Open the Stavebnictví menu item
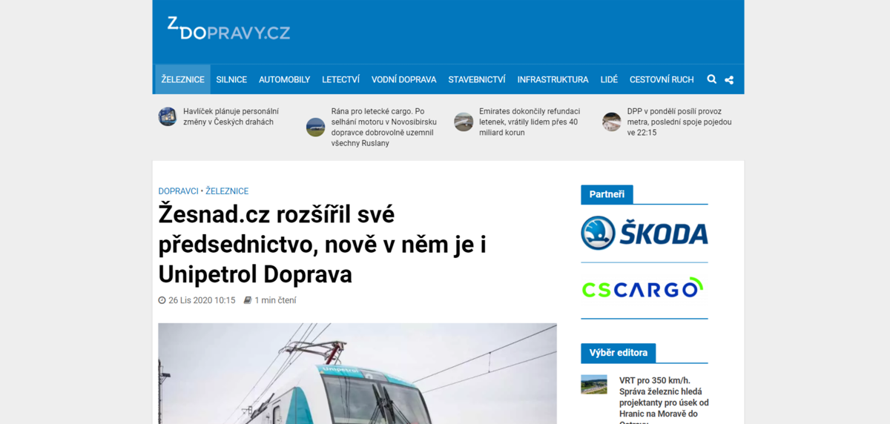Screen dimensions: 890x424 tap(477, 79)
